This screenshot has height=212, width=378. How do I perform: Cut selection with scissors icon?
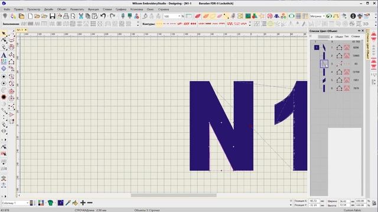pyautogui.click(x=81, y=16)
